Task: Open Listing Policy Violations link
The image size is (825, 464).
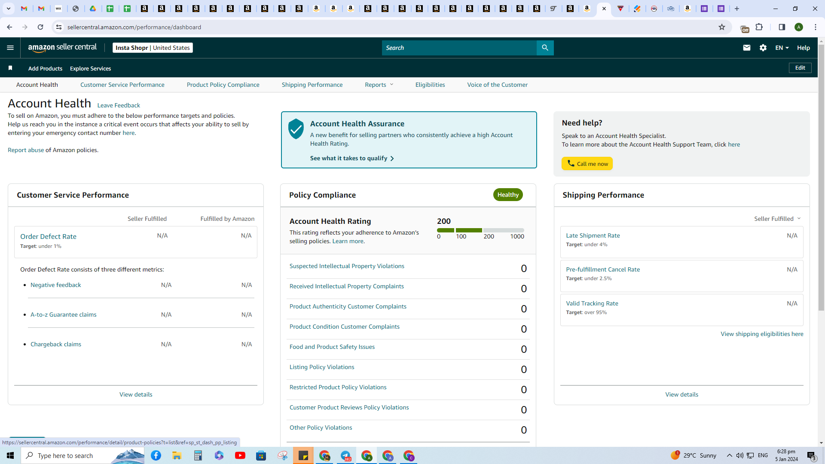Action: point(322,367)
